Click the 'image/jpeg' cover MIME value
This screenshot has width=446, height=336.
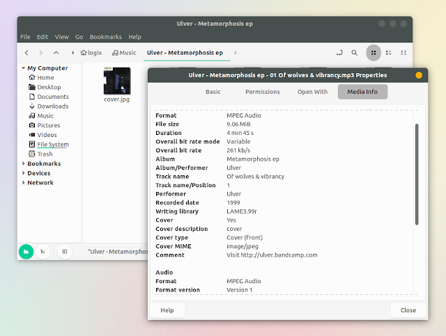(x=243, y=246)
